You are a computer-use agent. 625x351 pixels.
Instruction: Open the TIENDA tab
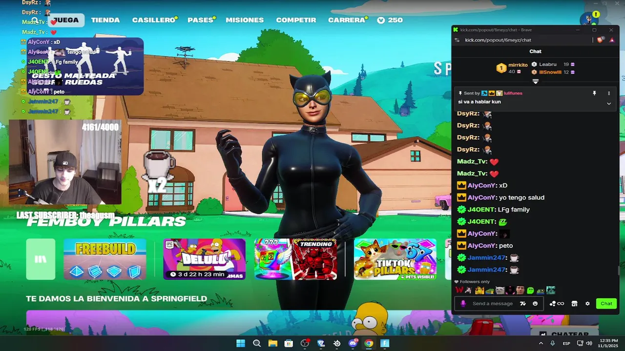pyautogui.click(x=105, y=20)
